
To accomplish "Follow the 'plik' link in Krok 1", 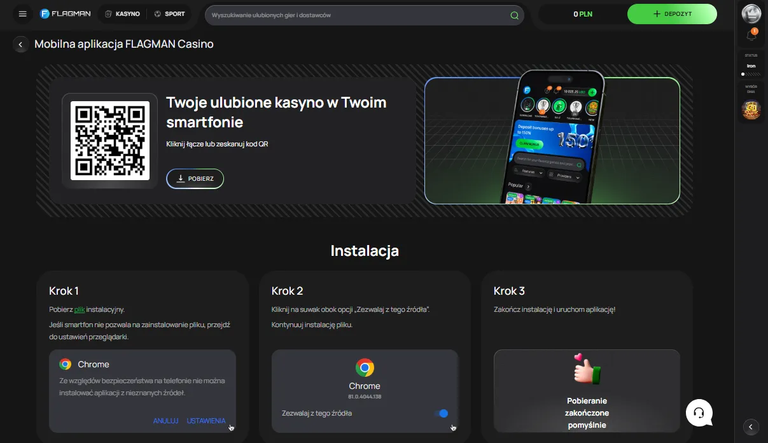I will [80, 309].
